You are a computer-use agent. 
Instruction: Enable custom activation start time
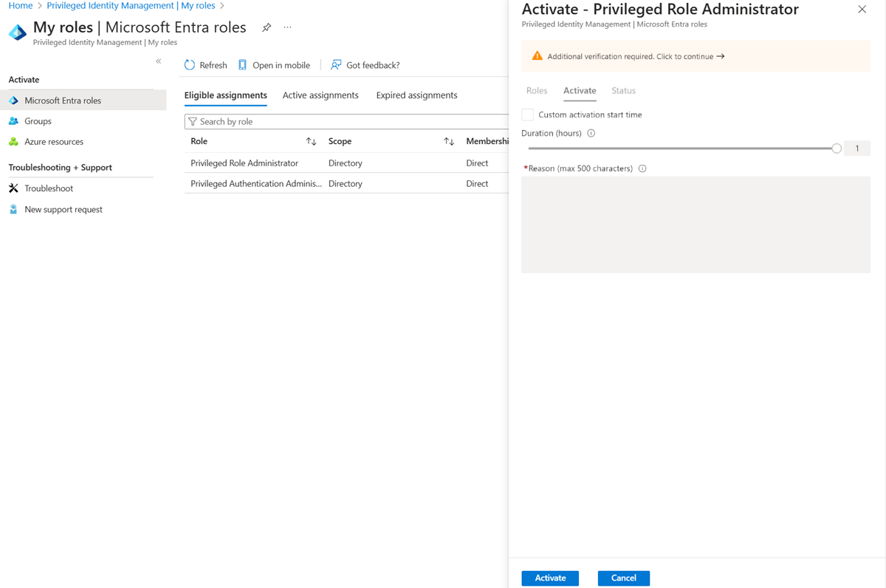[x=527, y=114]
